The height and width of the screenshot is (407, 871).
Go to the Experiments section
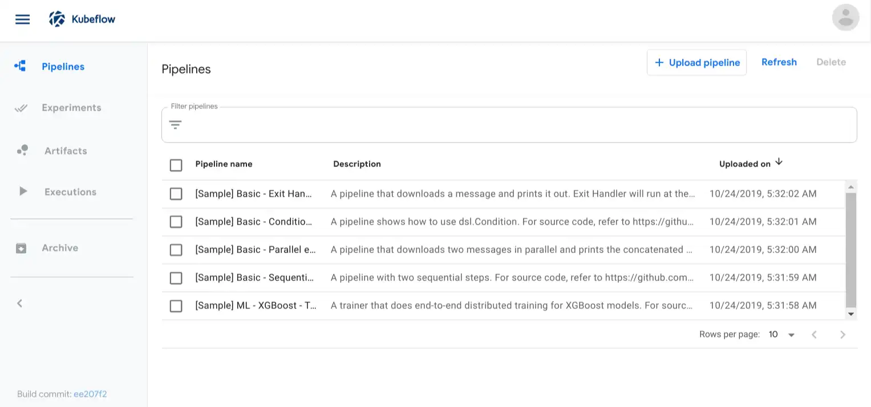(71, 108)
